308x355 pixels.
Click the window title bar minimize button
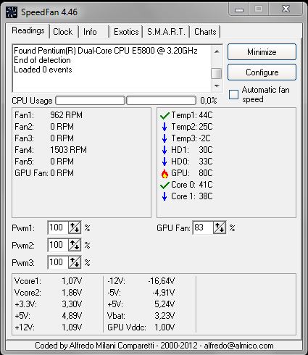(x=238, y=9)
